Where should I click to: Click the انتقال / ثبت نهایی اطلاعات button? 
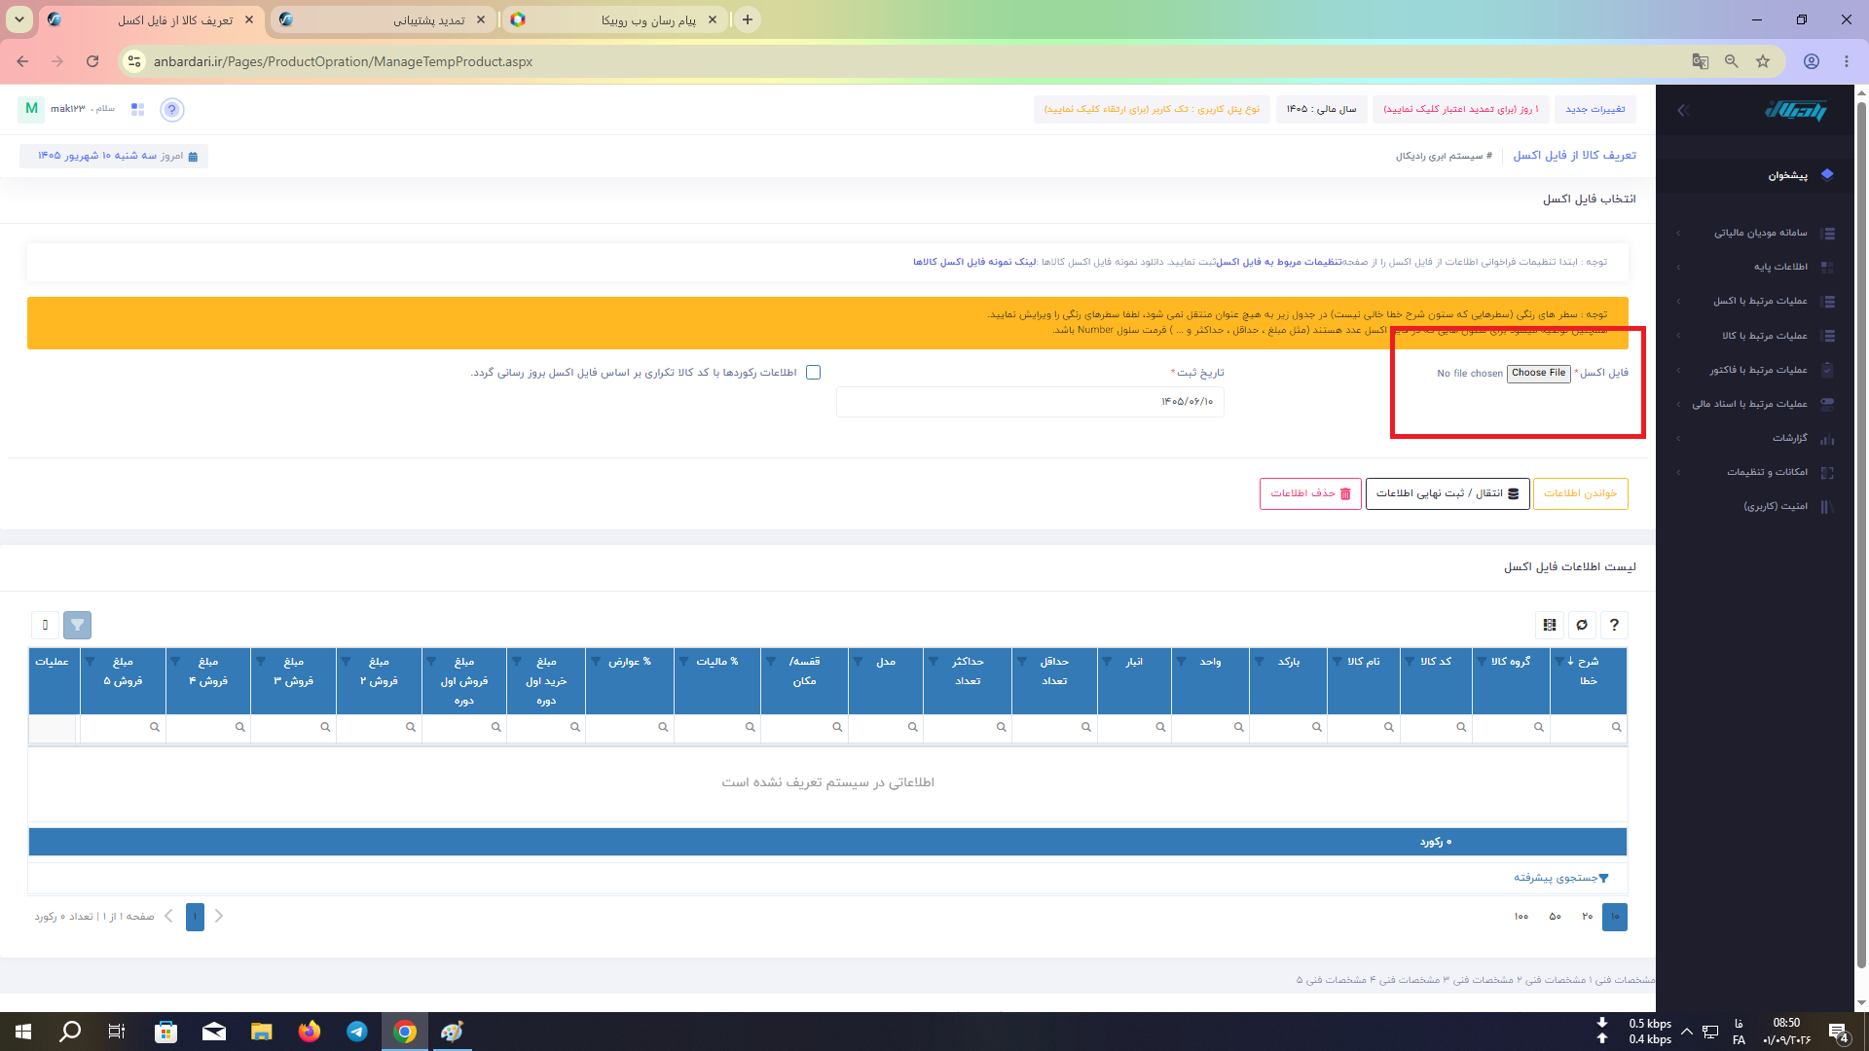[x=1448, y=493]
